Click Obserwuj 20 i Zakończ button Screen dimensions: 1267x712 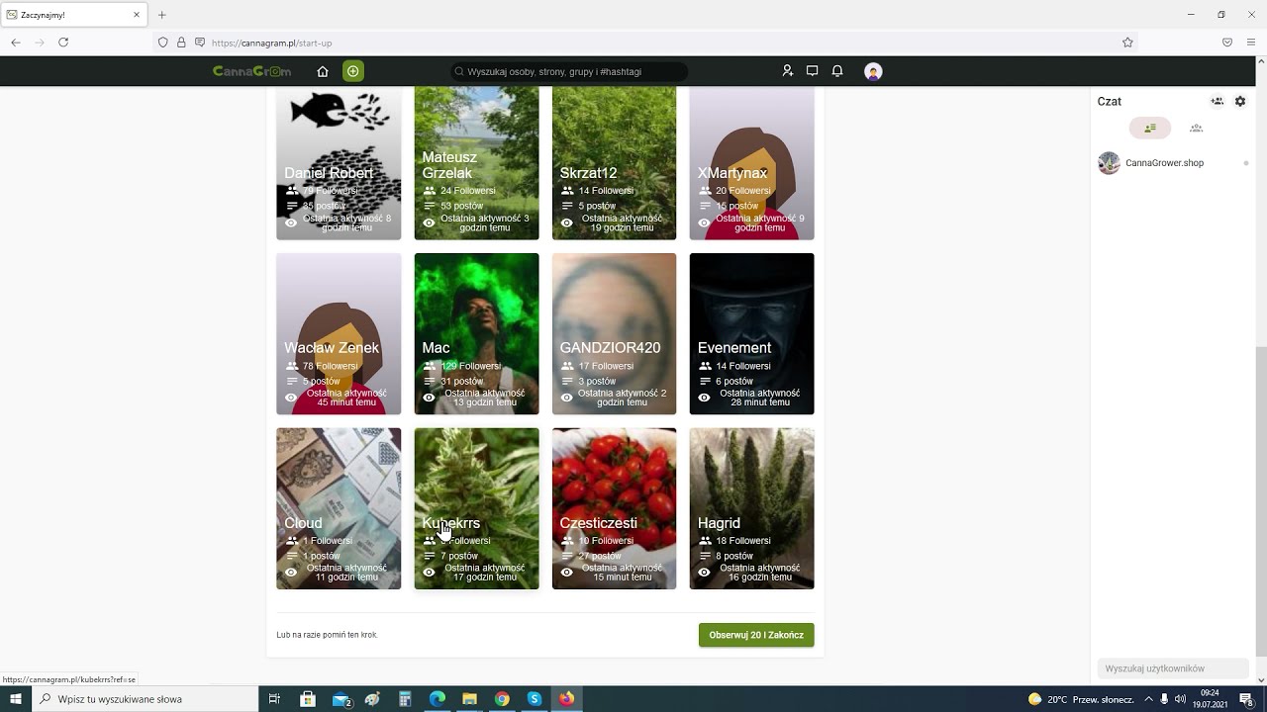pos(756,635)
